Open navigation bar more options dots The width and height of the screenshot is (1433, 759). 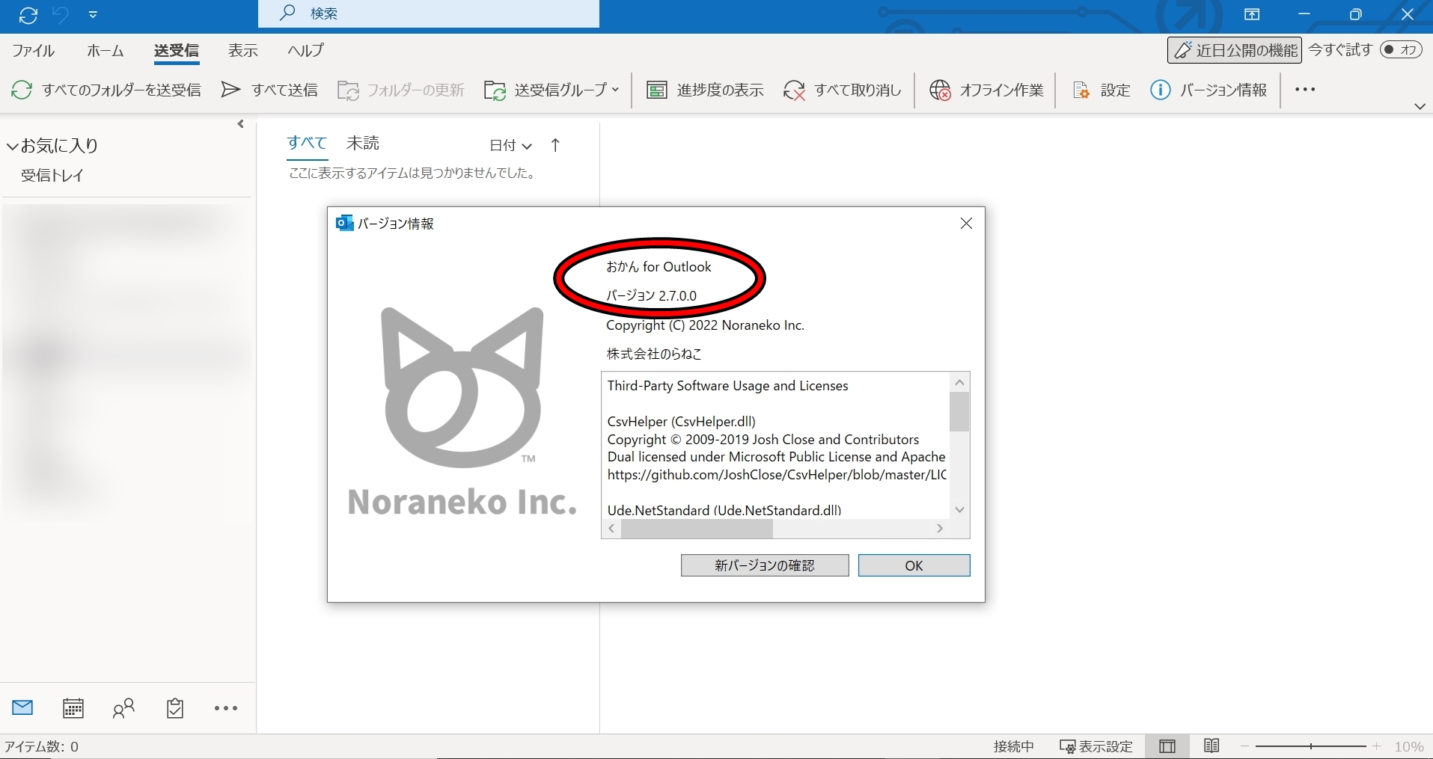[x=226, y=708]
